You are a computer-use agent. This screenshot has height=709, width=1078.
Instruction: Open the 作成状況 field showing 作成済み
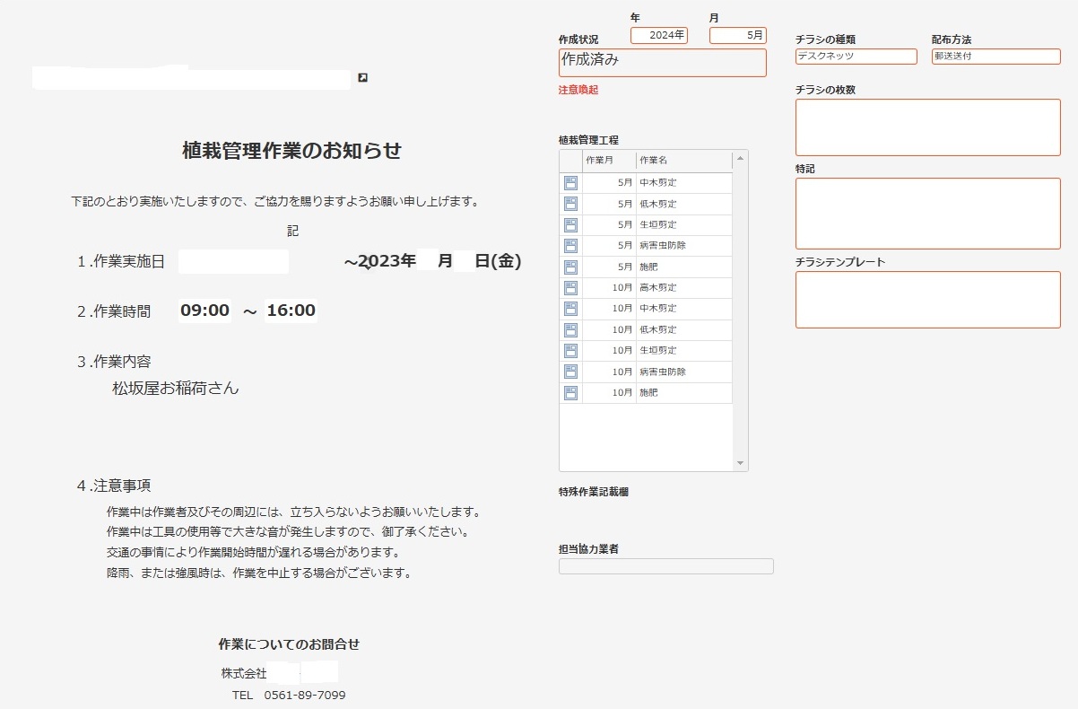(662, 63)
